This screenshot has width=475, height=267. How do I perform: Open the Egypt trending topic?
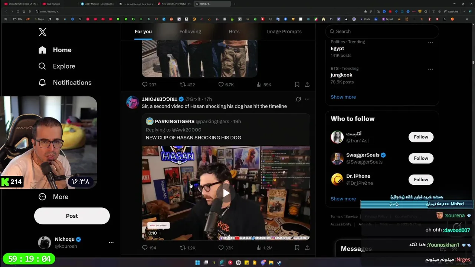337,49
